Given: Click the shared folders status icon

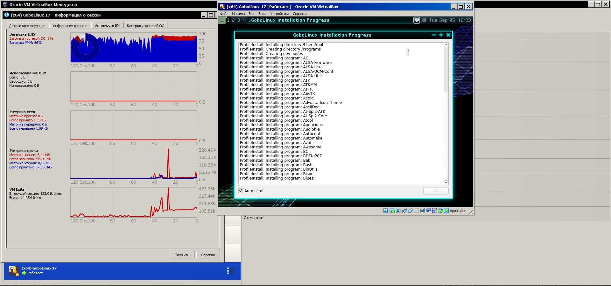Looking at the screenshot, I should pyautogui.click(x=416, y=211).
